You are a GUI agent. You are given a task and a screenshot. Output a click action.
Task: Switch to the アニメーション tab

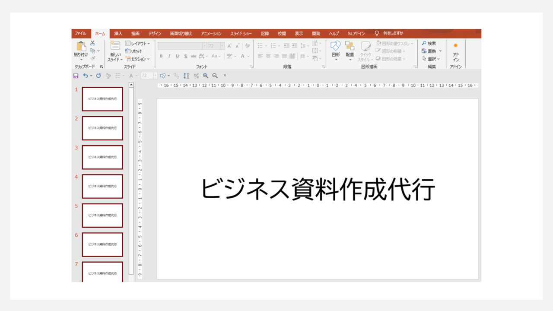pos(211,34)
